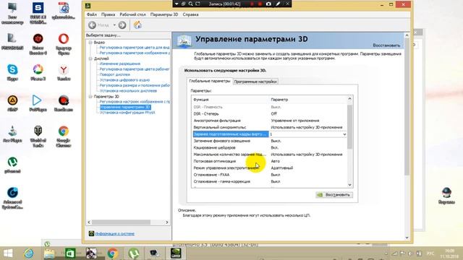Open the Google Chrome desktop shortcut

pos(64,136)
